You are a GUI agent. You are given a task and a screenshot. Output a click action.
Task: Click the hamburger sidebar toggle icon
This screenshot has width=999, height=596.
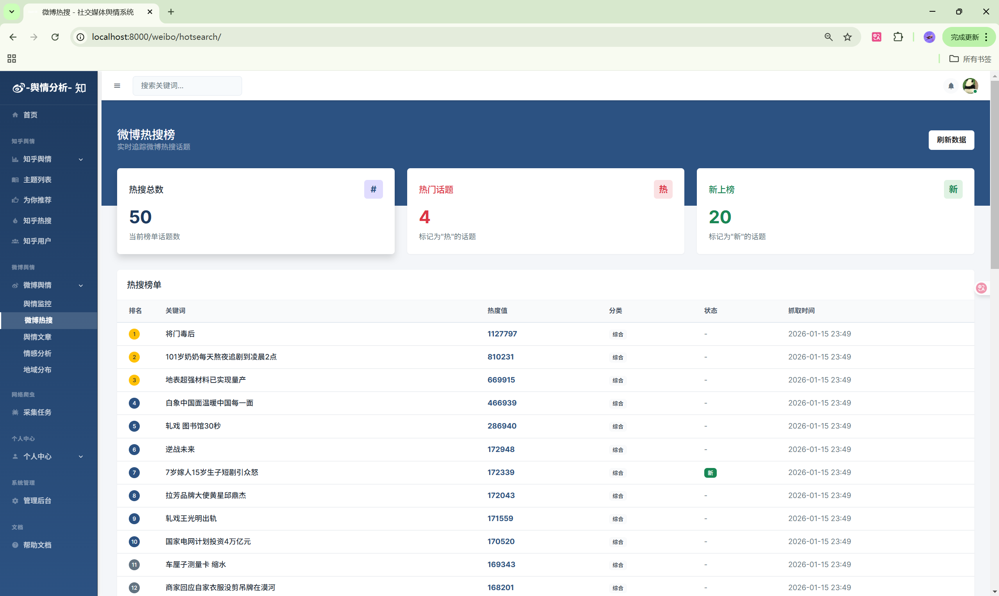[117, 85]
